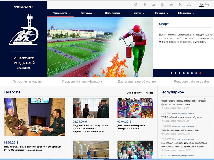
Task: Select the first slider dot indicator
Action: point(171,73)
